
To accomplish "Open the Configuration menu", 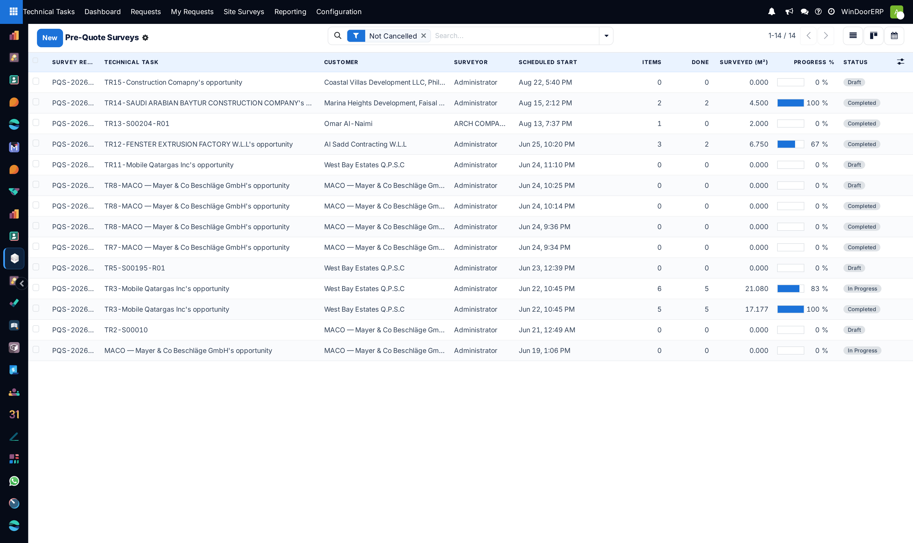I will pos(339,12).
